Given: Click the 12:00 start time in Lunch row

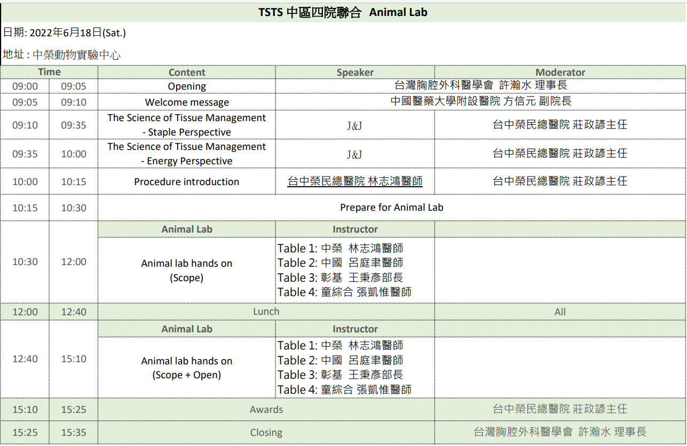Looking at the screenshot, I should tap(25, 312).
